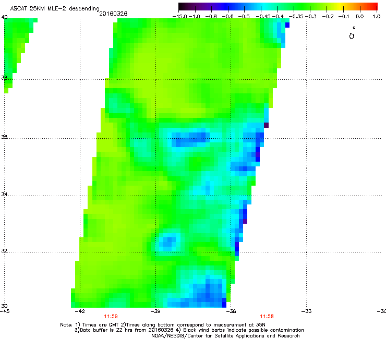Image resolution: width=386 pixels, height=339 pixels.
Task: Click the latitude axis label '32'
Action: click(x=4, y=251)
